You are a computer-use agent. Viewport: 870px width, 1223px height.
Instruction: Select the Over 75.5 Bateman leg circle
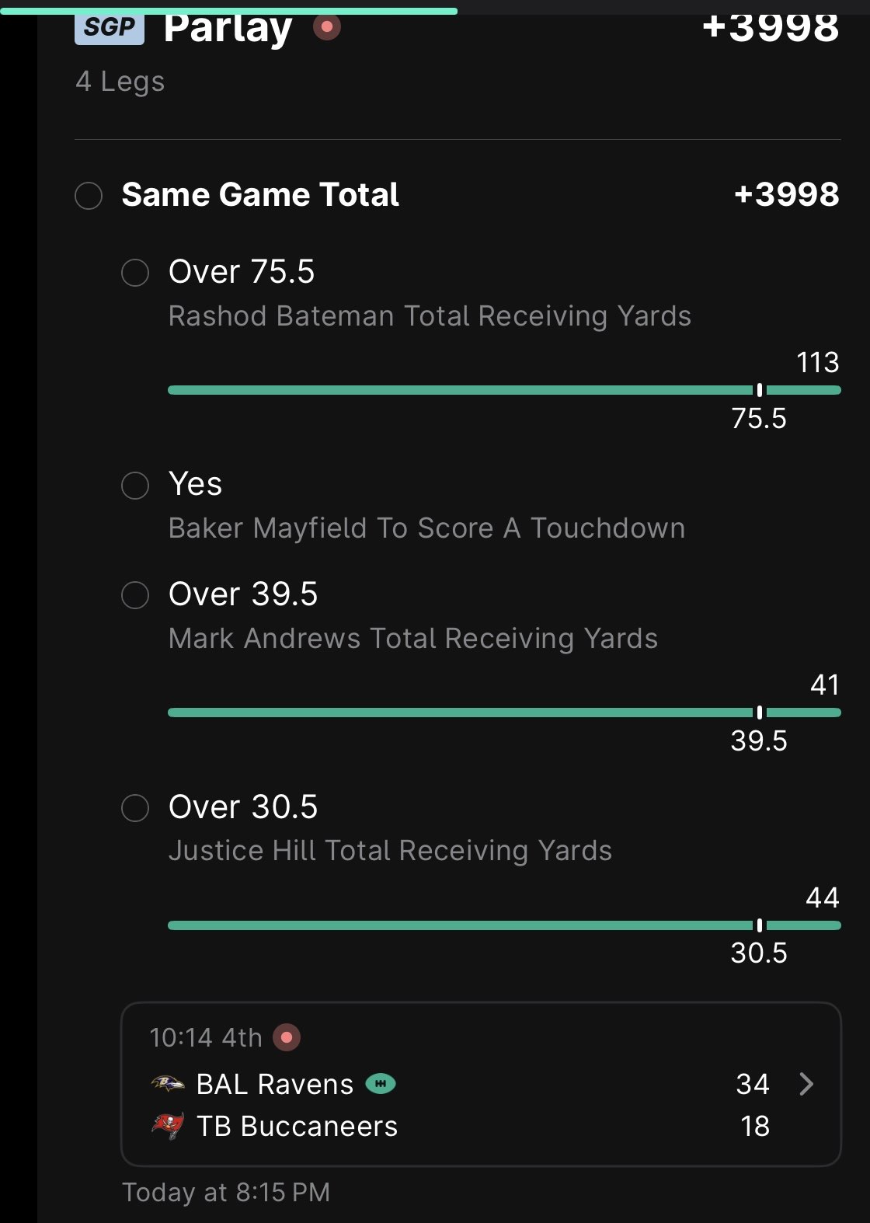135,273
